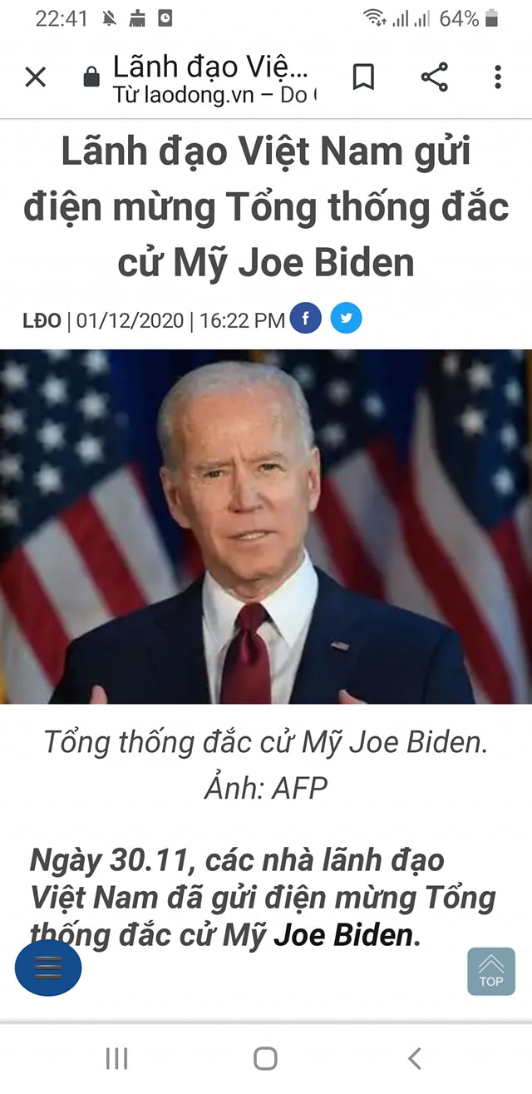This screenshot has height=1094, width=532.
Task: Share article via Facebook icon
Action: [306, 319]
